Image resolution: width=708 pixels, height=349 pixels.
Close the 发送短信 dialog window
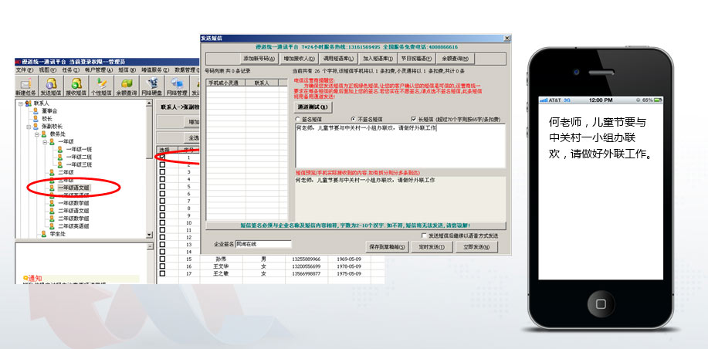(507, 37)
